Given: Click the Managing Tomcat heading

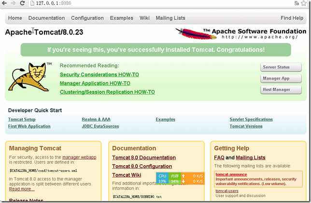Looking at the screenshot, I should click(35, 149).
